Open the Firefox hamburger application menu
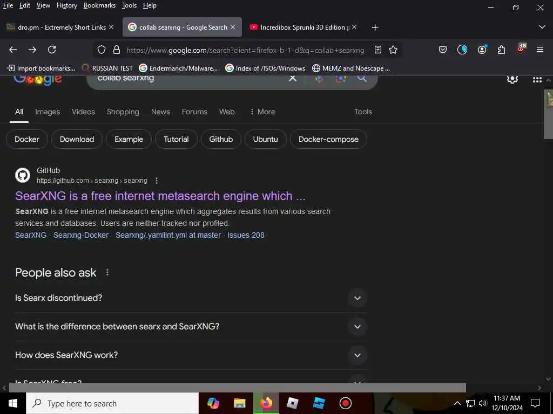553x414 pixels. [x=540, y=50]
